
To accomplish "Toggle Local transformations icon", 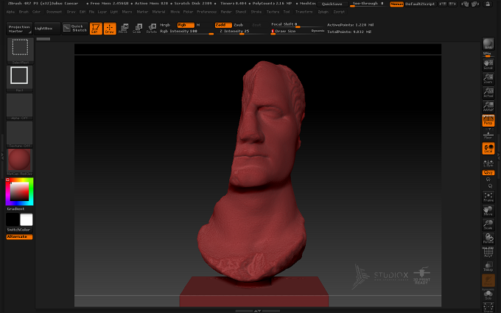I will tap(488, 149).
